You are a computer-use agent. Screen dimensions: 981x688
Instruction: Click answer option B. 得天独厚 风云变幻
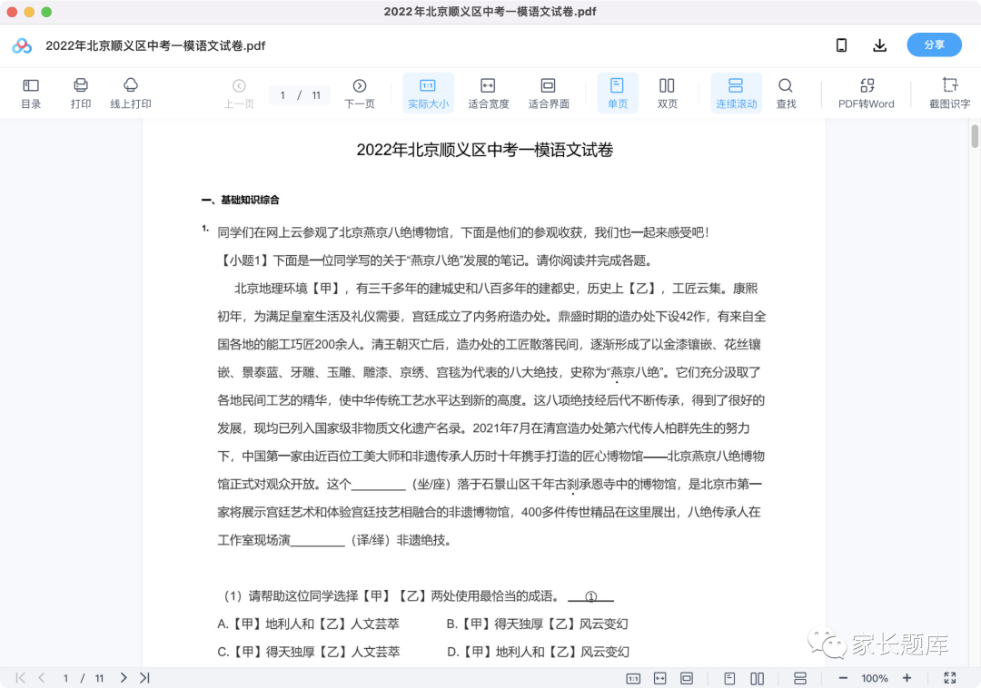(537, 624)
